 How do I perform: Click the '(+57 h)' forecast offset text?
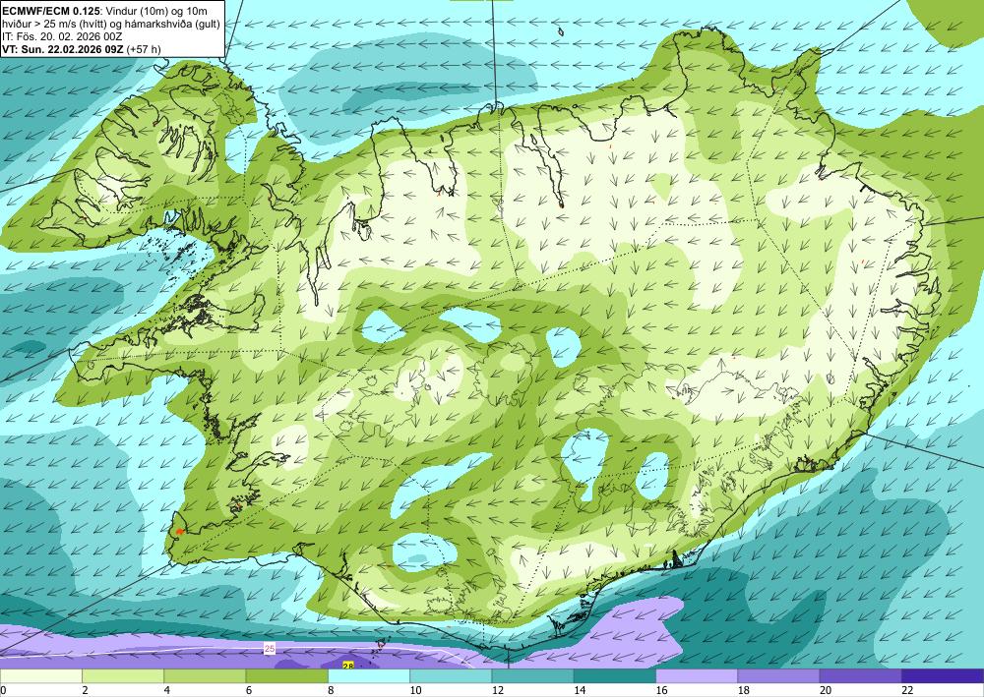[x=144, y=49]
